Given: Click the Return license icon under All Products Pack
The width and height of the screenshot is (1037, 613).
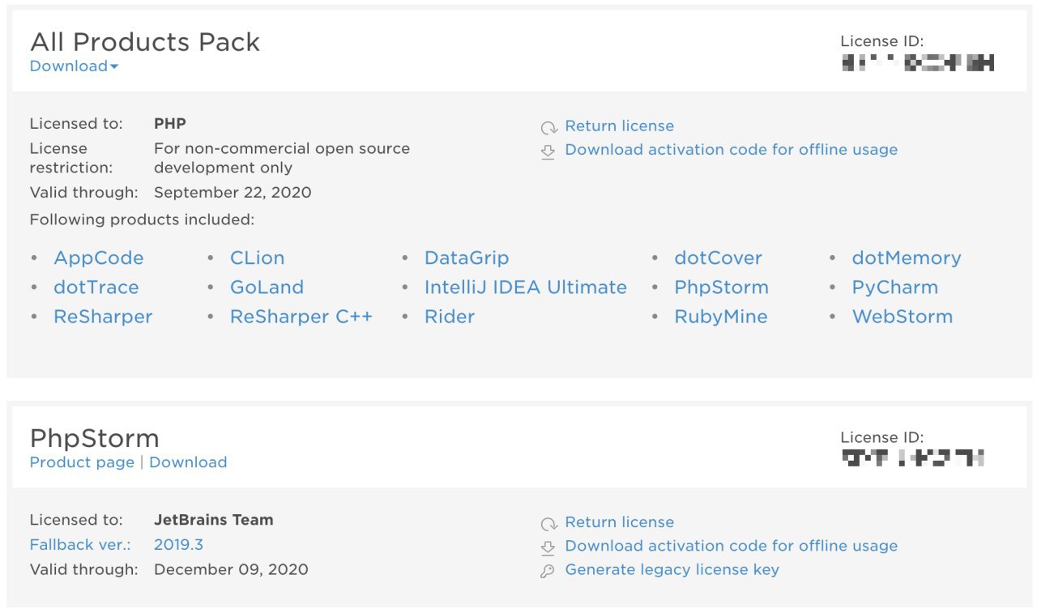Looking at the screenshot, I should [x=549, y=127].
